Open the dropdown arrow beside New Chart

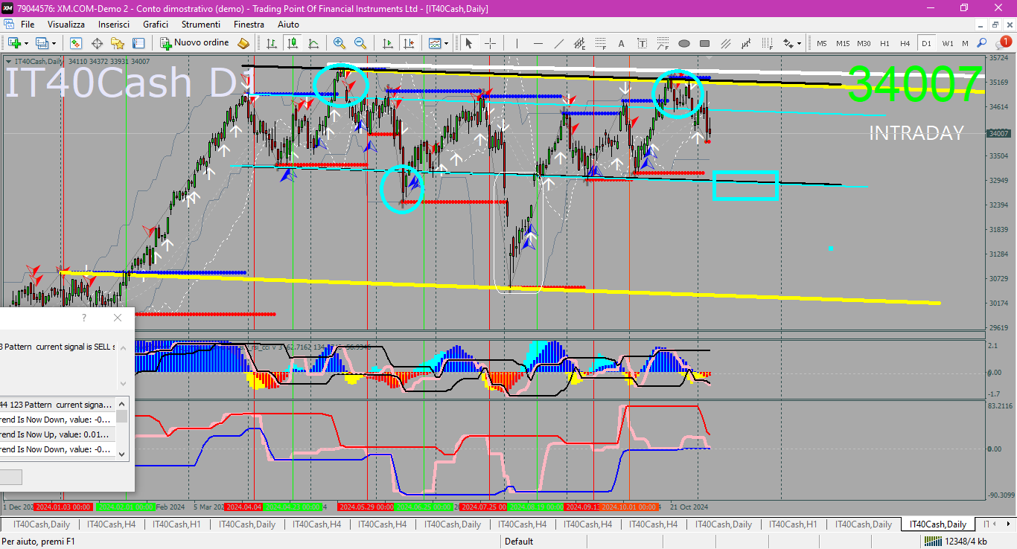click(26, 43)
